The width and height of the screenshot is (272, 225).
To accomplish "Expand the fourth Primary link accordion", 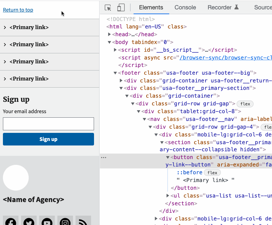I will [50, 79].
